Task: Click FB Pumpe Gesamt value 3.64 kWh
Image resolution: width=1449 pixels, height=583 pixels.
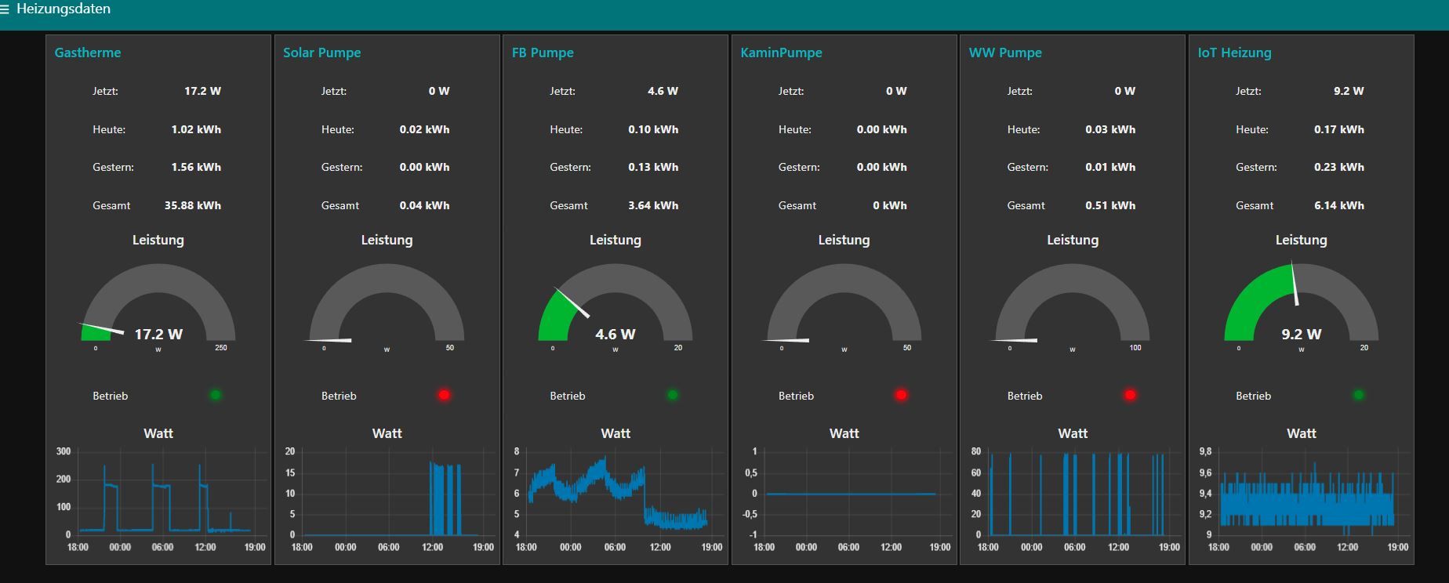Action: [x=653, y=205]
